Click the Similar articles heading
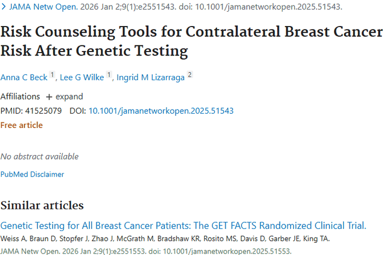The width and height of the screenshot is (383, 255). tap(42, 206)
